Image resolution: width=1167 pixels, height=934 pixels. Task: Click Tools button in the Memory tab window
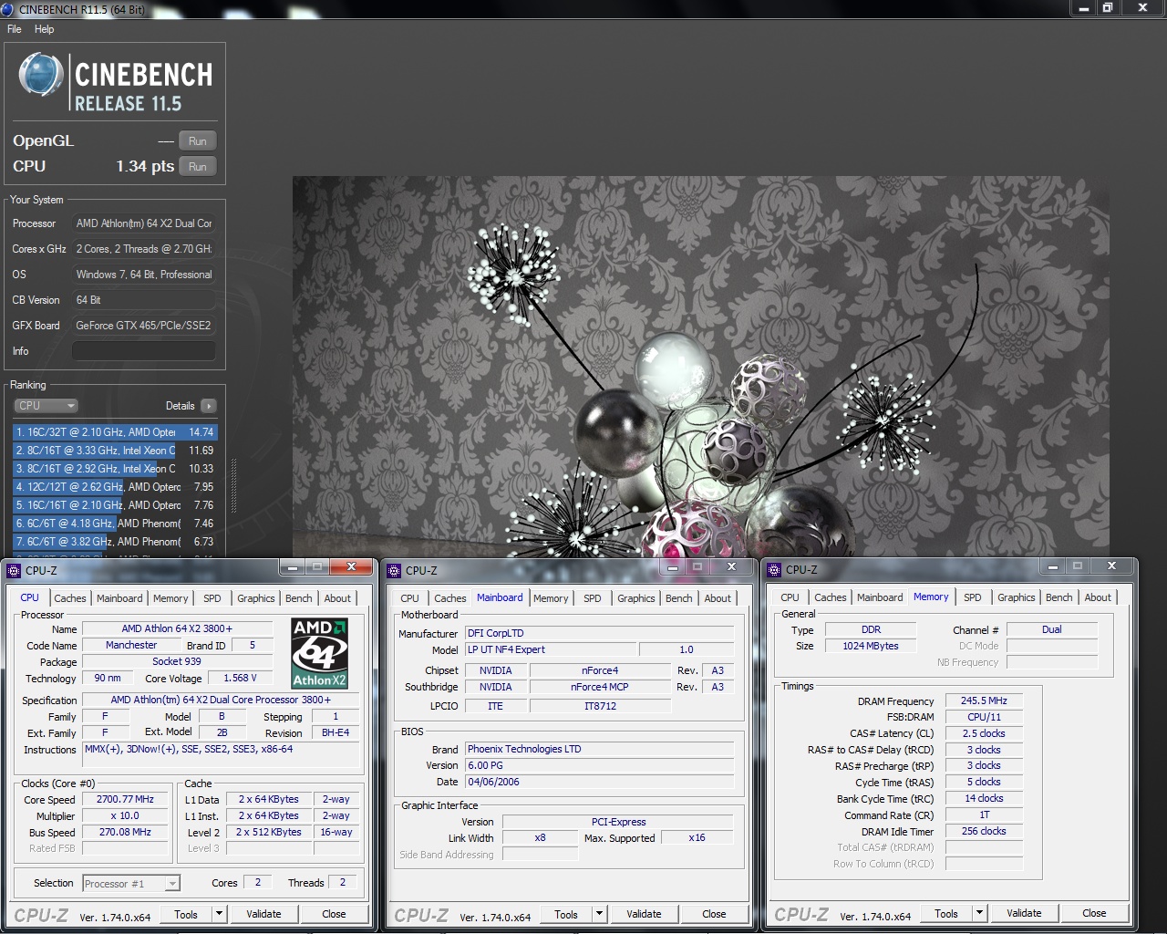point(946,913)
